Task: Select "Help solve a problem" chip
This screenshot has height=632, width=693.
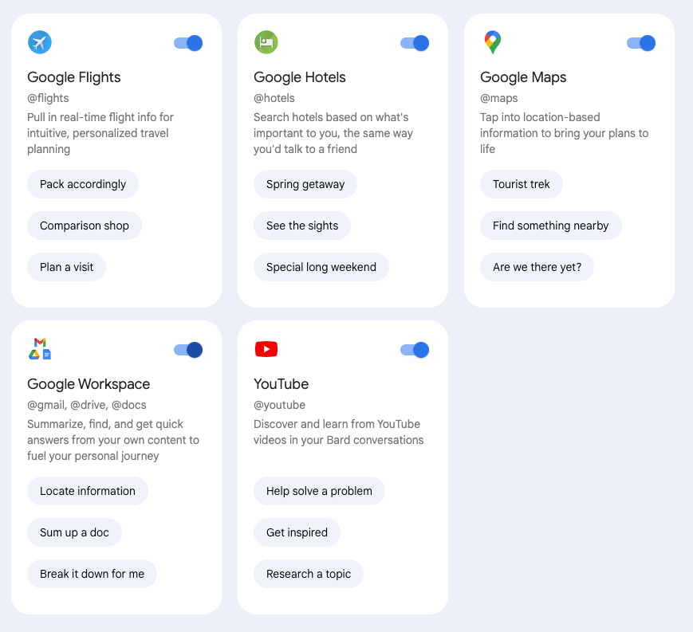Action: (319, 491)
